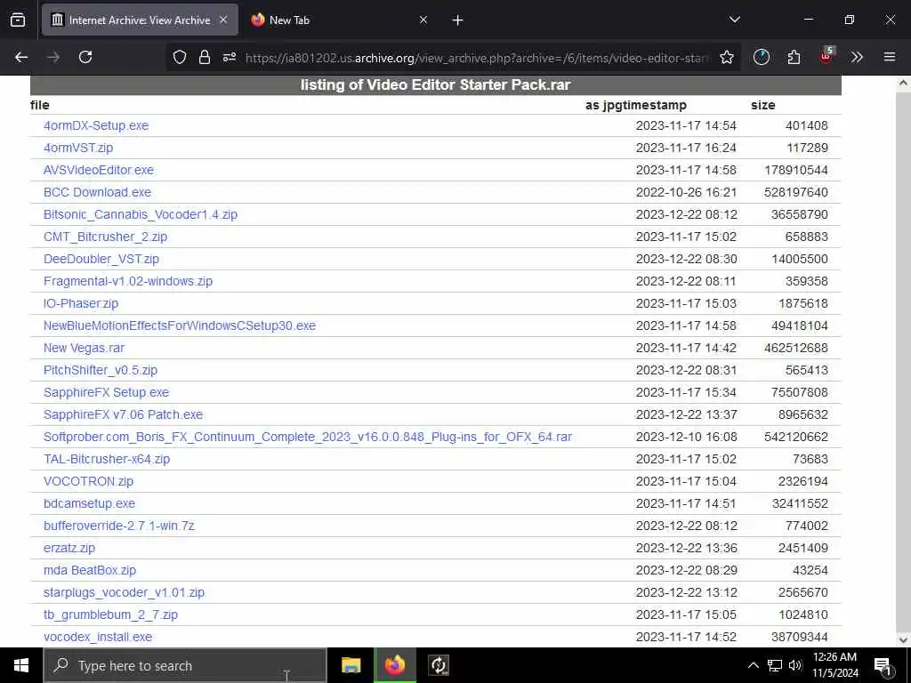Download vocodex_install.exe
This screenshot has width=911, height=683.
tap(98, 637)
